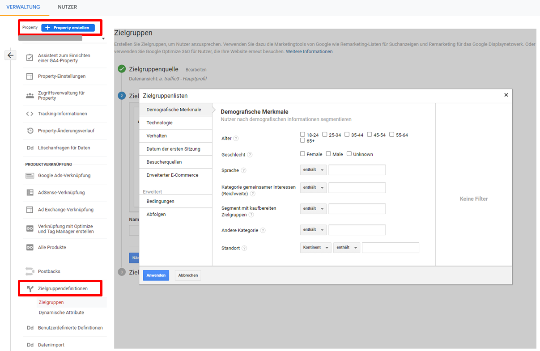Open Google Ads-Verknüpfung from the sidebar
The image size is (540, 351).
(x=30, y=175)
